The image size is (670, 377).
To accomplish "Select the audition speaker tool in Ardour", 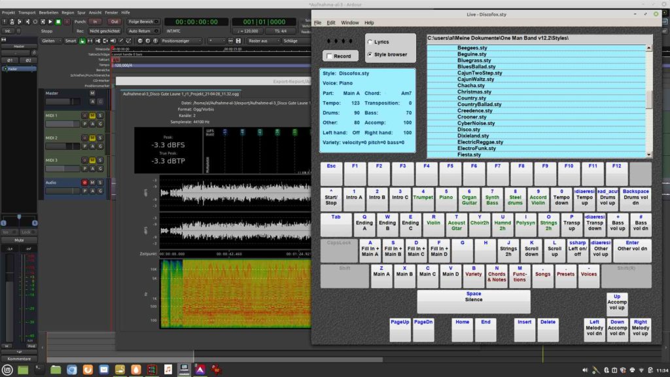I will point(113,41).
